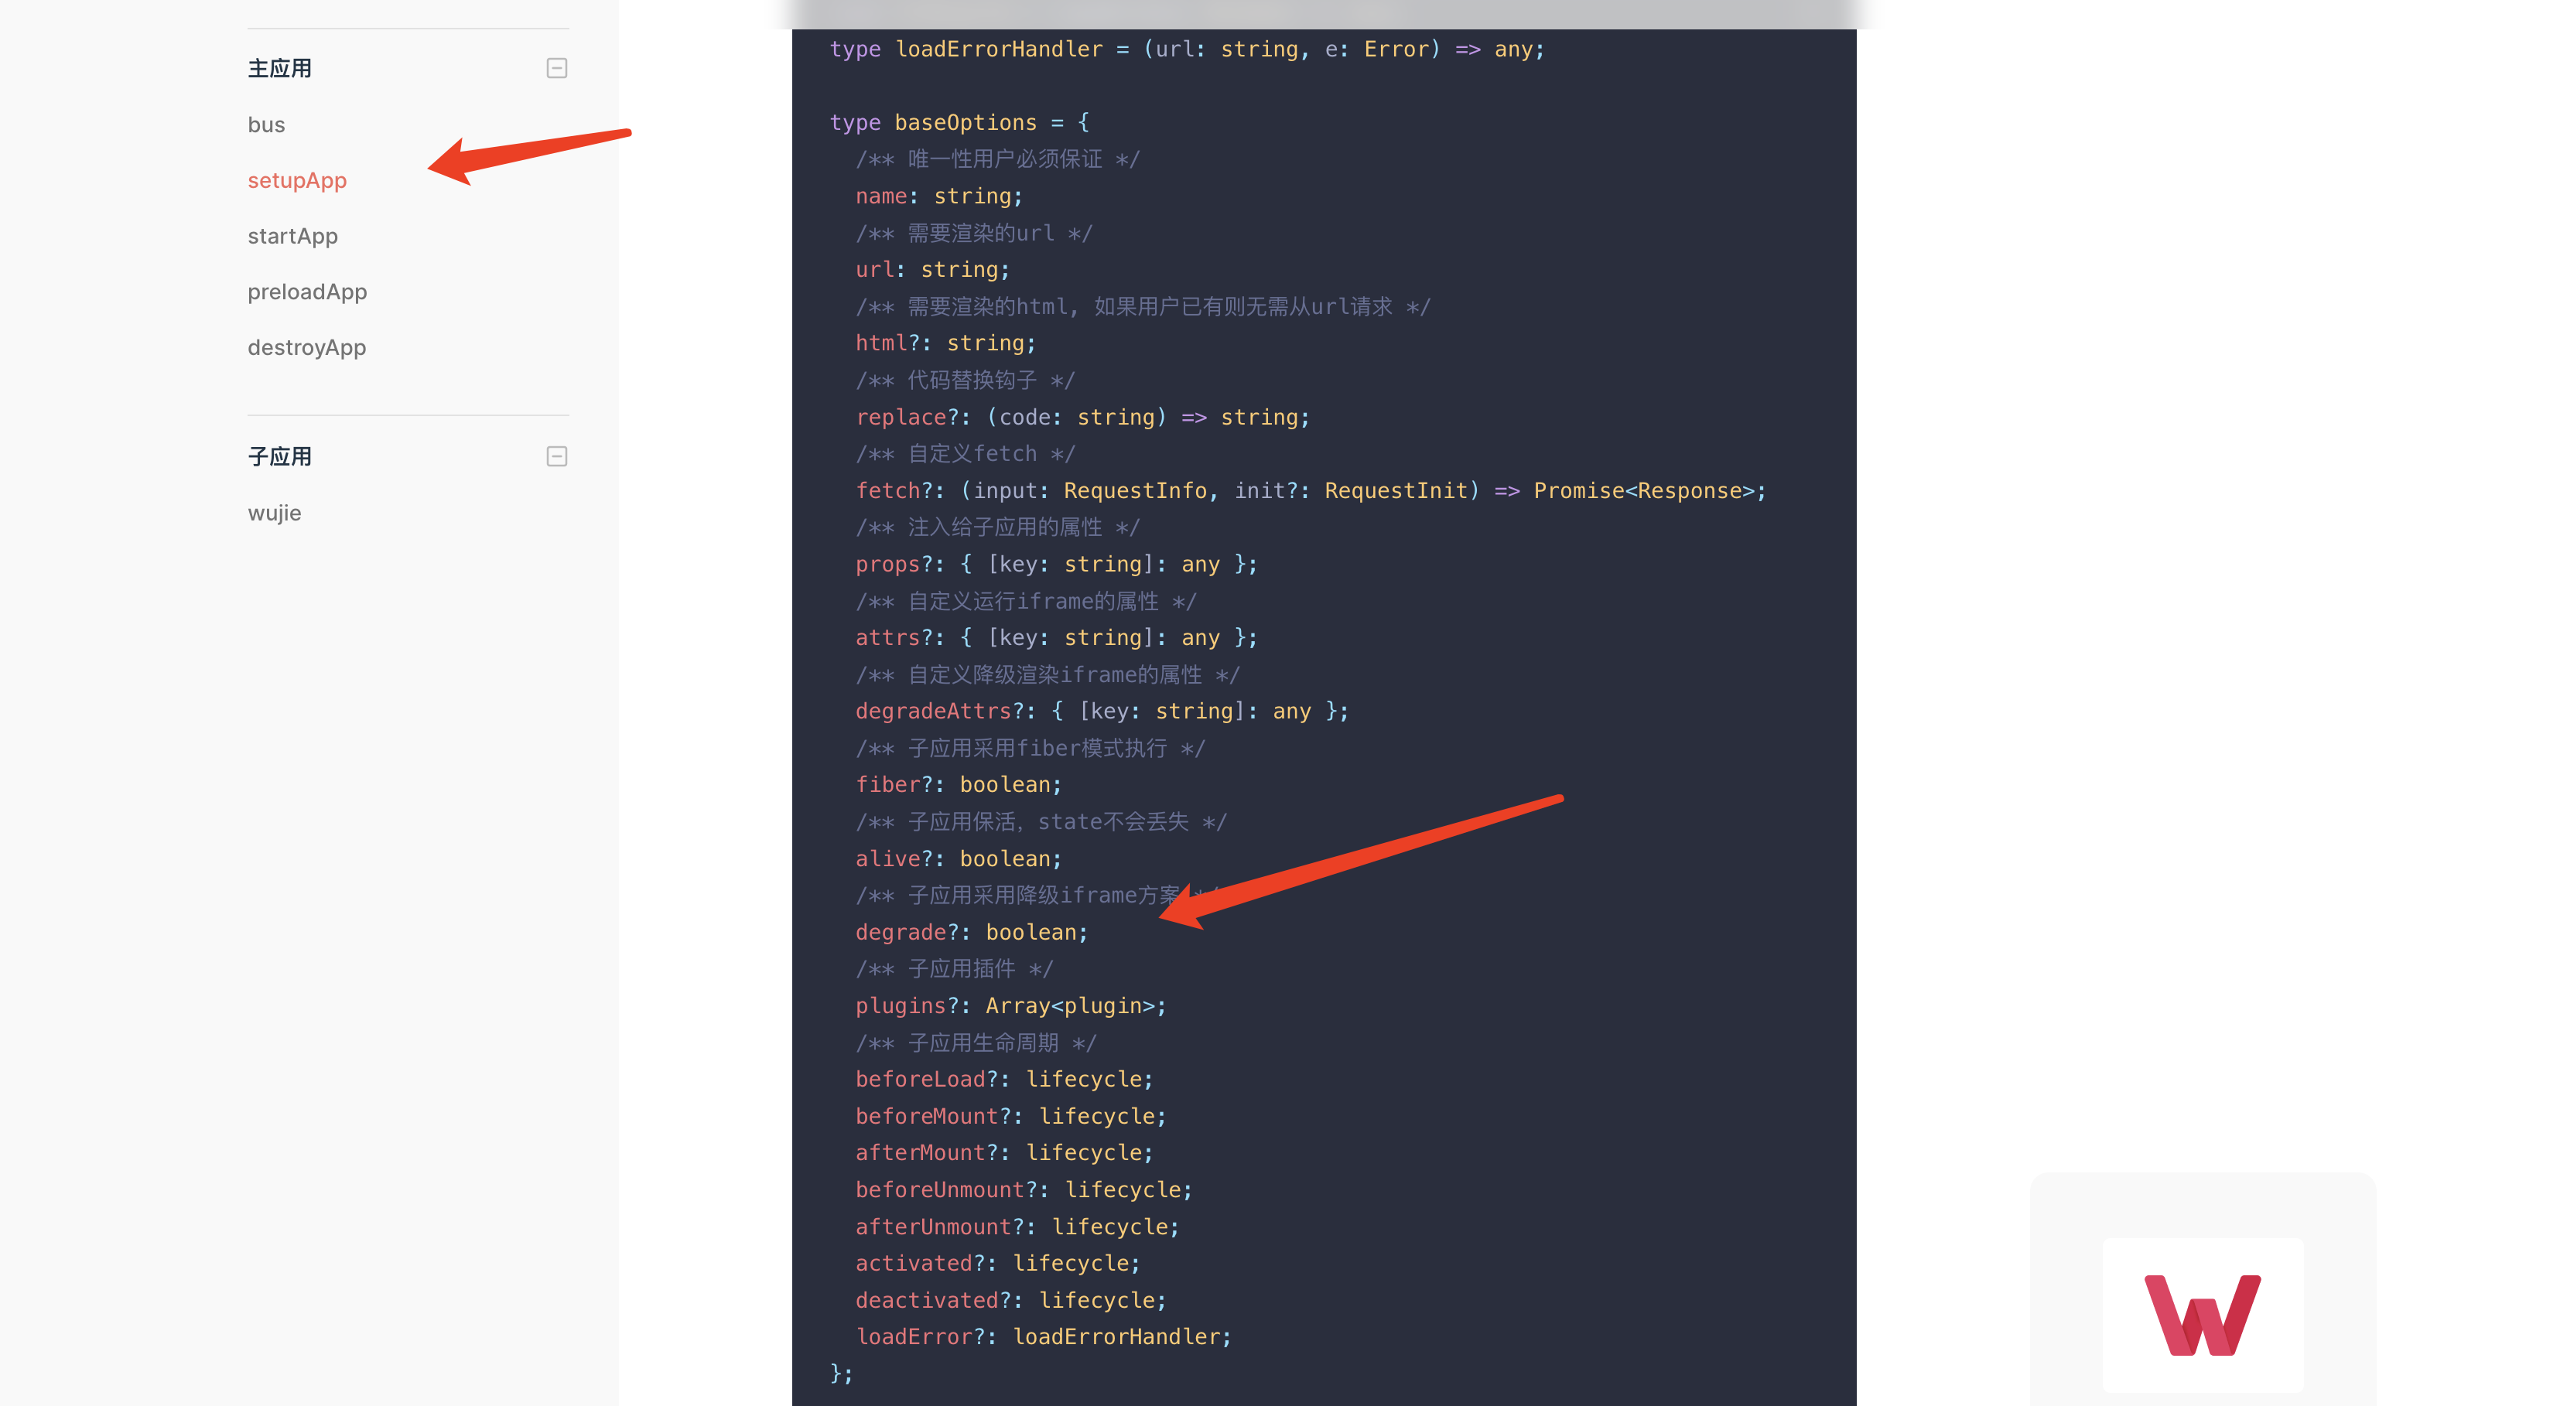Click the loadErrorHandler type in the code
The width and height of the screenshot is (2567, 1406).
pos(1000,49)
